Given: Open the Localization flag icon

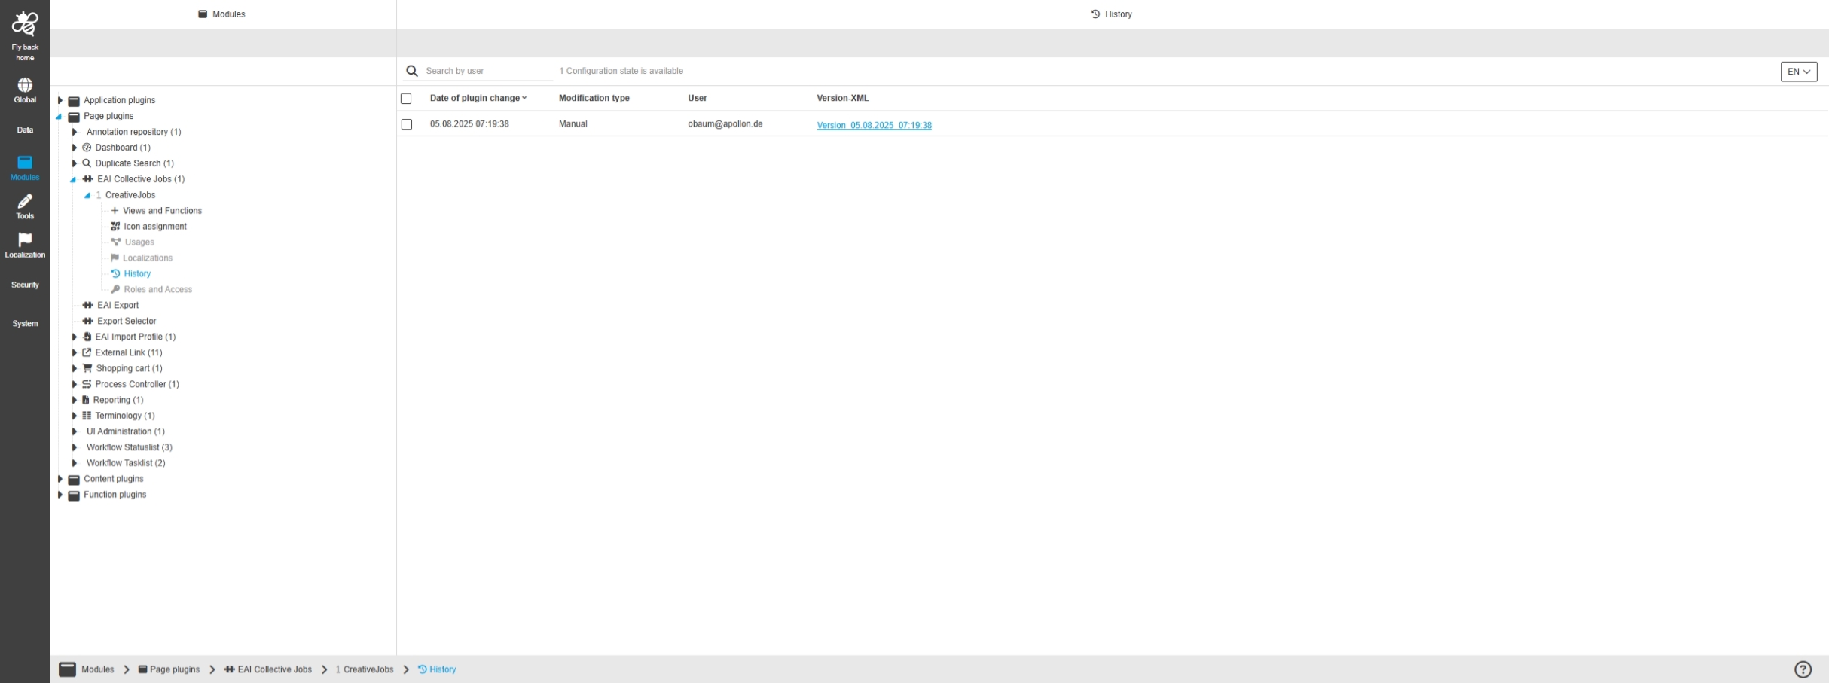Looking at the screenshot, I should point(25,239).
